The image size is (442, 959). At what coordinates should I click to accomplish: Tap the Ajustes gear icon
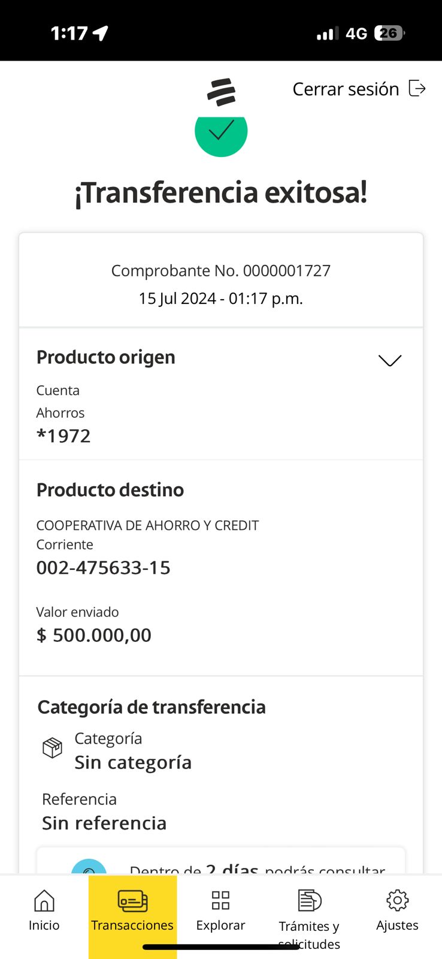(x=397, y=900)
